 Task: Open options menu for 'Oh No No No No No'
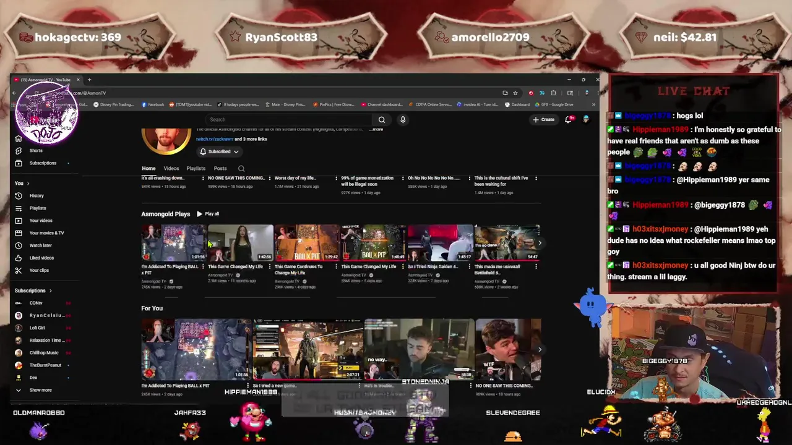click(470, 179)
